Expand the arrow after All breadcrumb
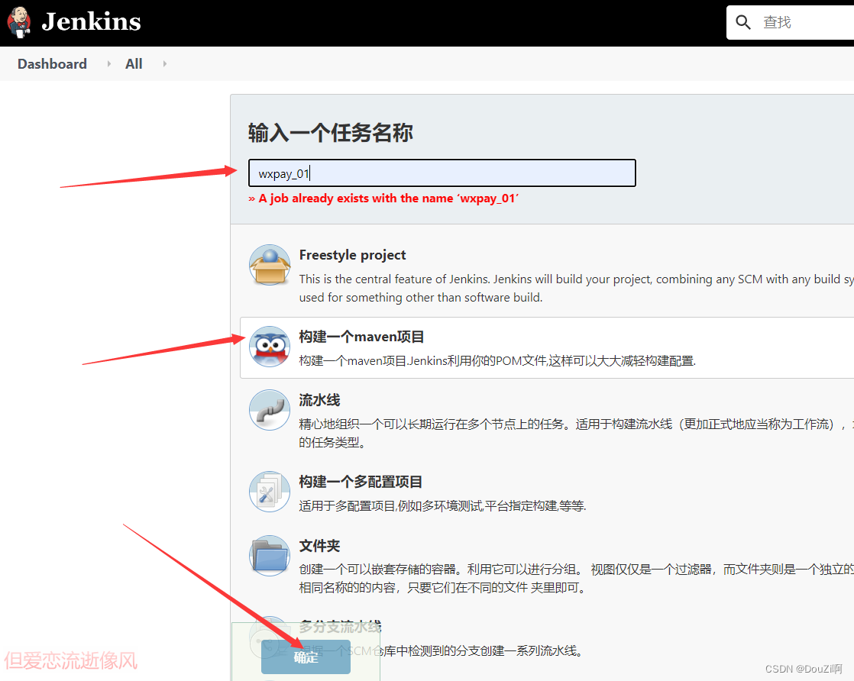The image size is (854, 681). (164, 63)
